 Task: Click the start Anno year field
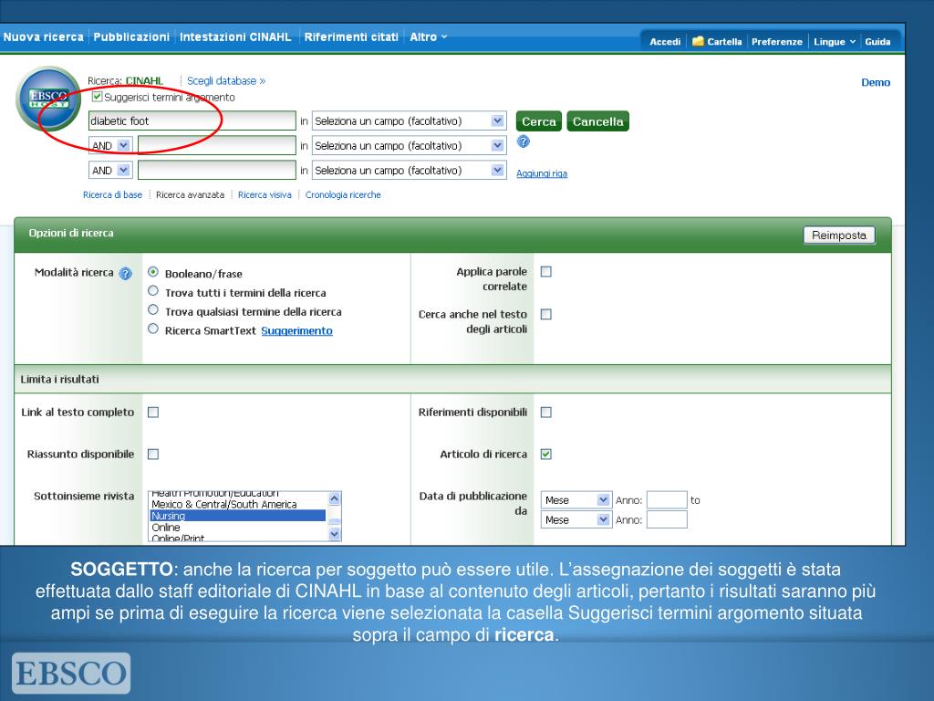667,500
